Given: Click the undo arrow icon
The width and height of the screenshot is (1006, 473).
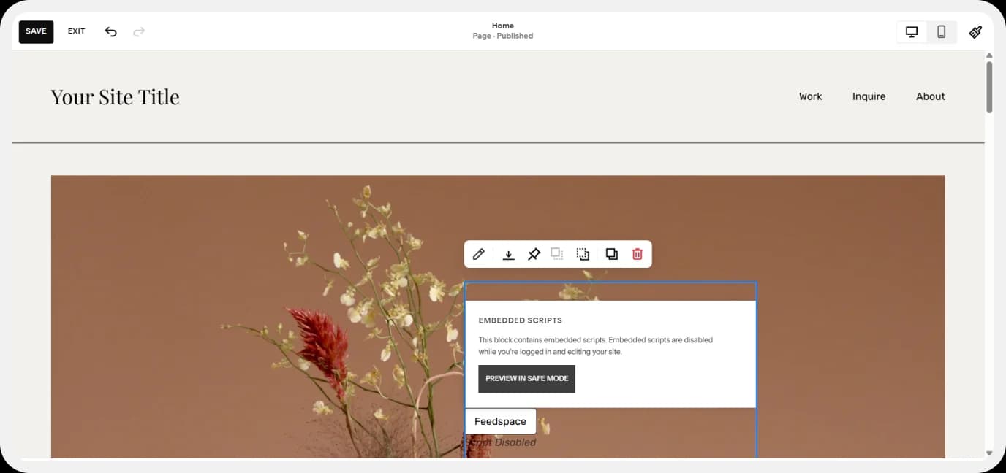Looking at the screenshot, I should [x=110, y=32].
